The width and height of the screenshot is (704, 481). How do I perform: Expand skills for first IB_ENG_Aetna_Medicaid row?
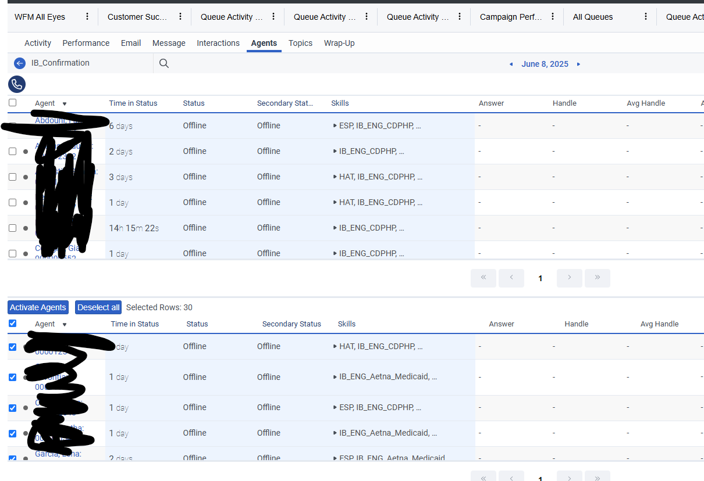click(335, 377)
